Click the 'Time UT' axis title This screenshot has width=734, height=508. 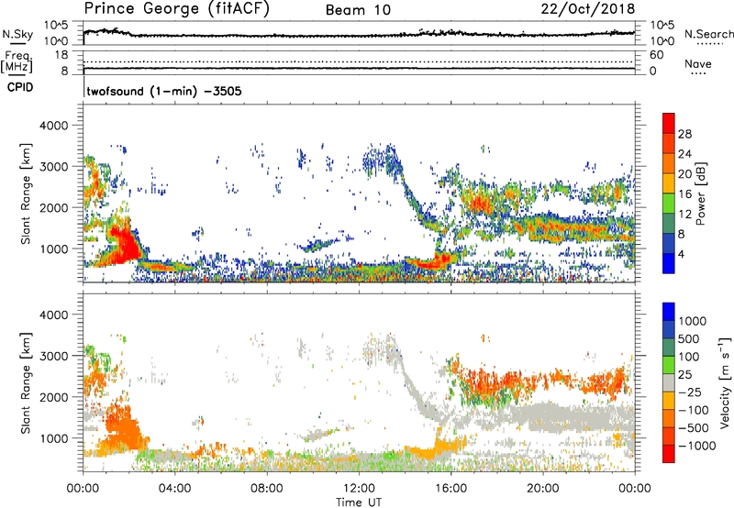(359, 502)
